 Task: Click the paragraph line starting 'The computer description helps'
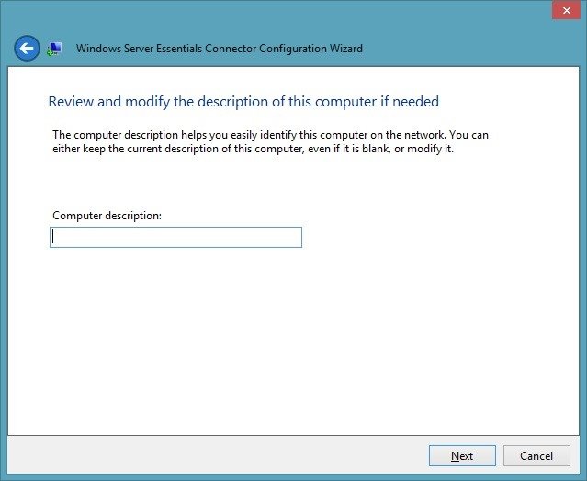(270, 135)
